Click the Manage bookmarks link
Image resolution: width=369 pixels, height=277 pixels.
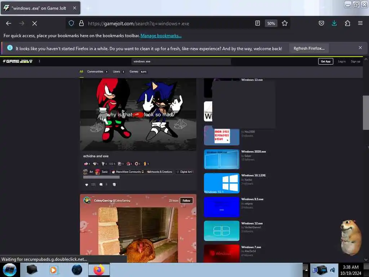161,36
